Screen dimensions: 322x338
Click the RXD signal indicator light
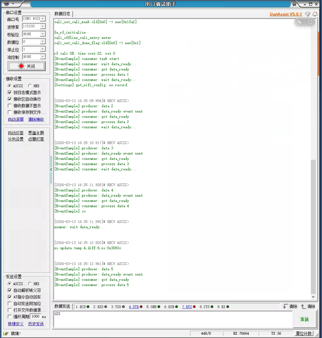click(106, 307)
